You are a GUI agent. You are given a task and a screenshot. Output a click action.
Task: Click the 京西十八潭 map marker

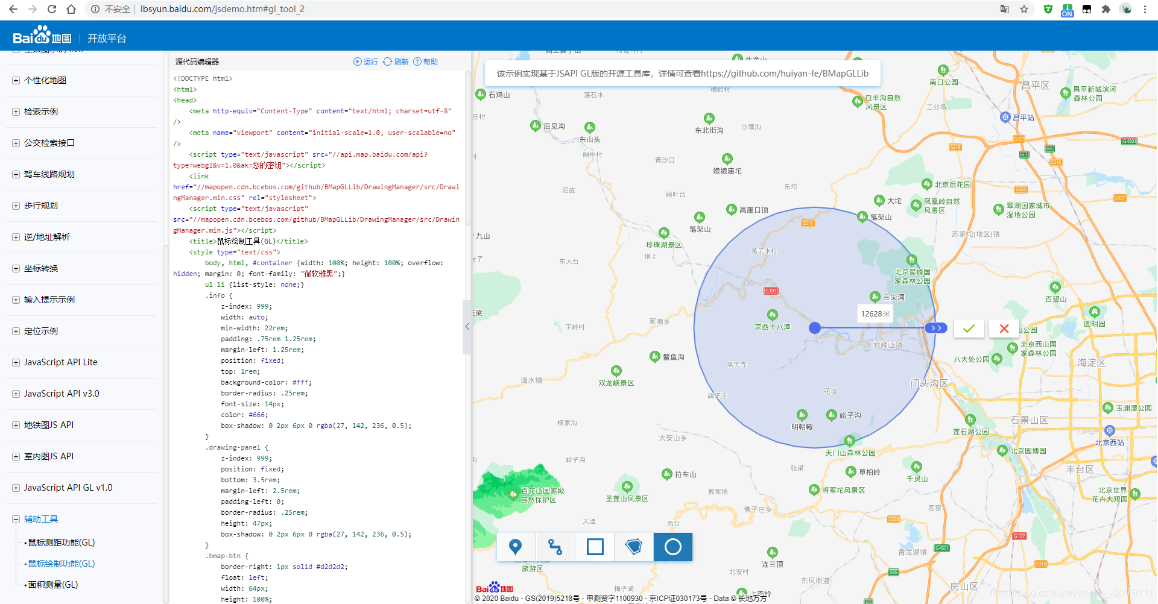point(772,315)
